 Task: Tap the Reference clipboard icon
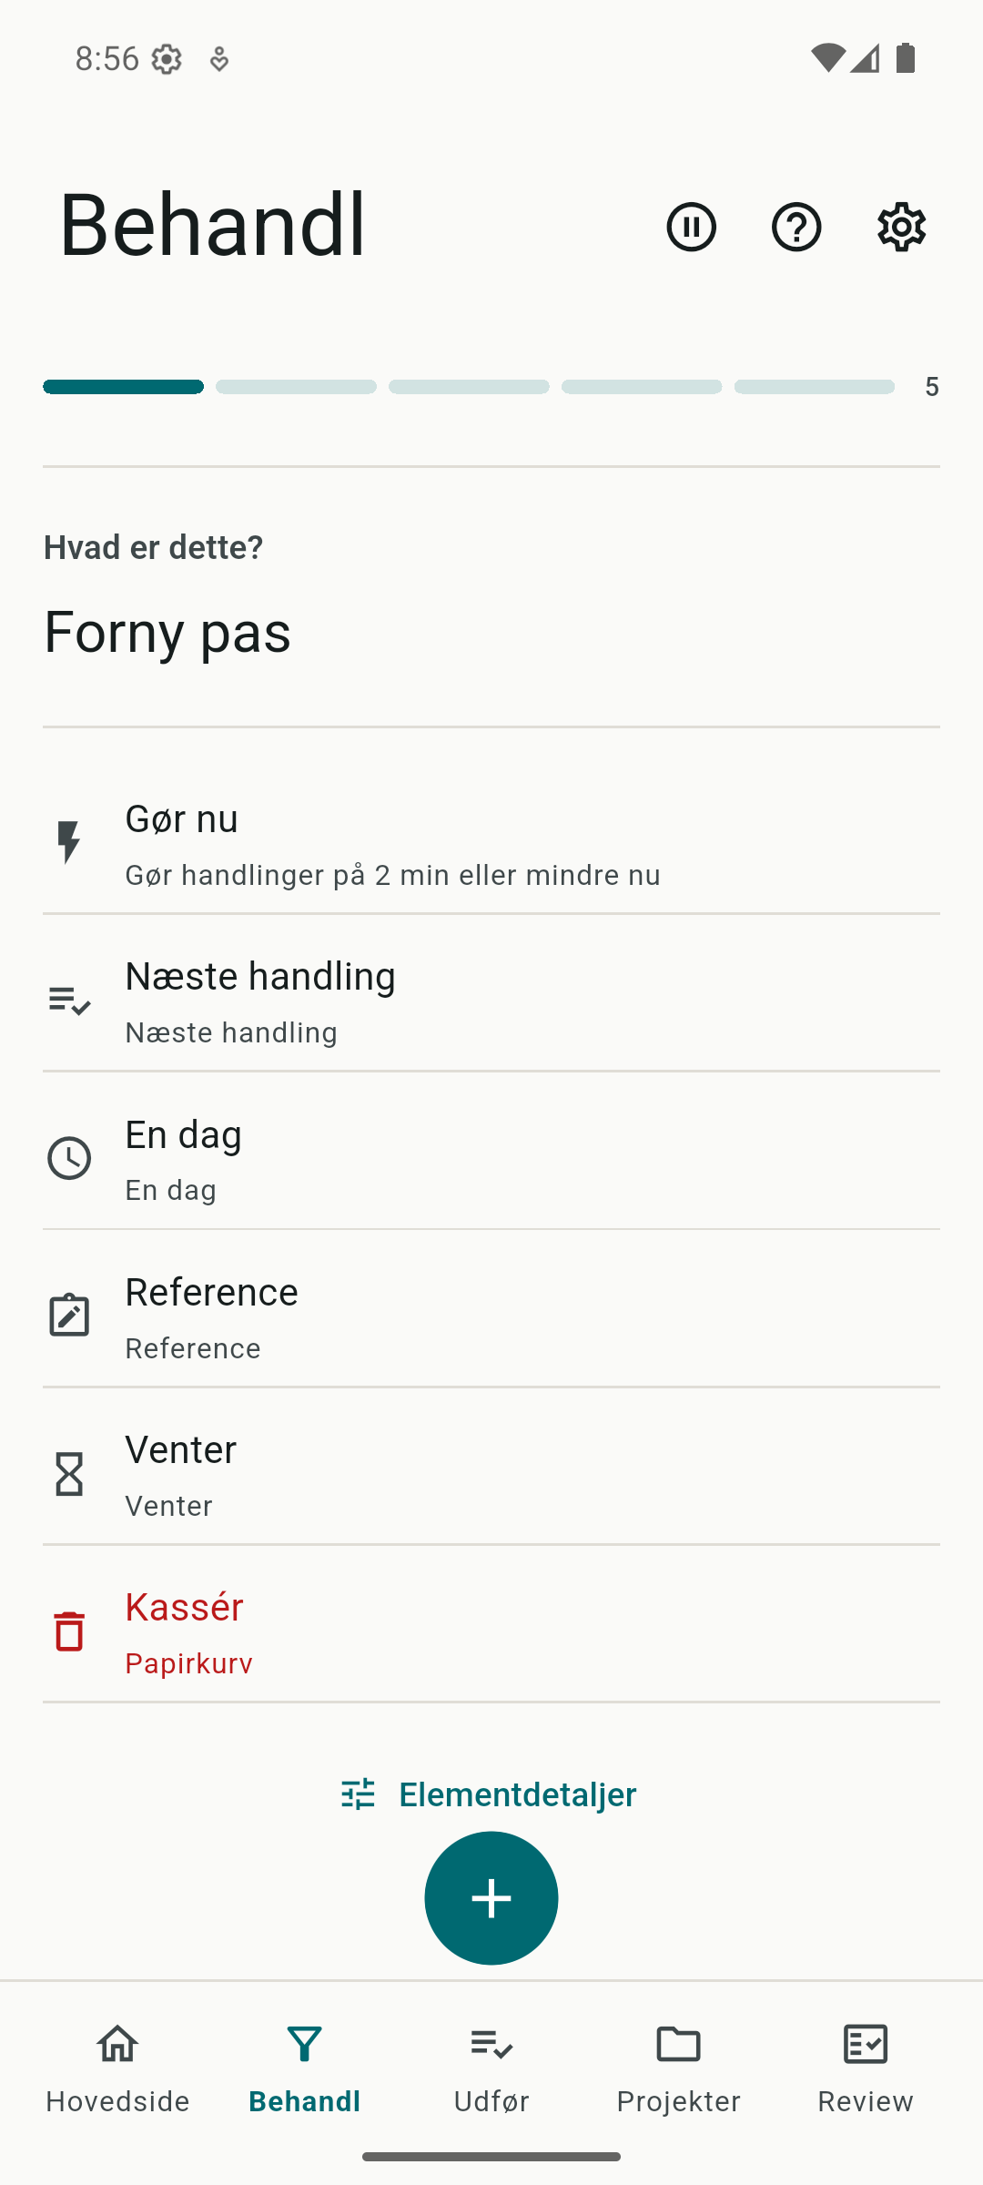coord(69,1315)
